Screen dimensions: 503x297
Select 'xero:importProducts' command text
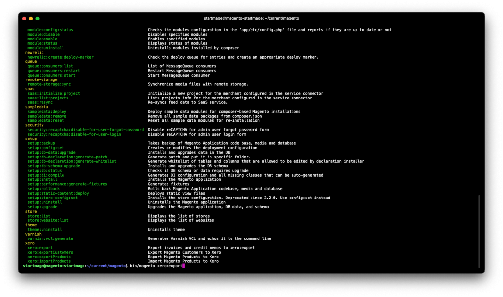49,261
